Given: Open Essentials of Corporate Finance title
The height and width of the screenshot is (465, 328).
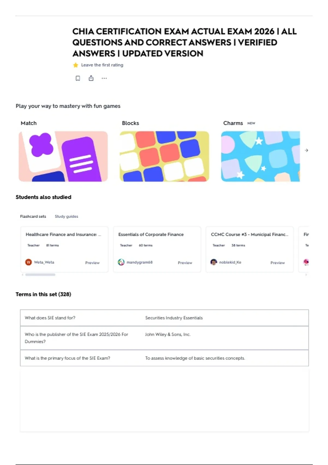Looking at the screenshot, I should (x=151, y=234).
